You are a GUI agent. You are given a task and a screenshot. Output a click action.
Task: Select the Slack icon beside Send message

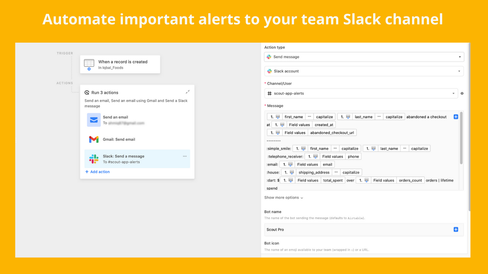pos(269,56)
